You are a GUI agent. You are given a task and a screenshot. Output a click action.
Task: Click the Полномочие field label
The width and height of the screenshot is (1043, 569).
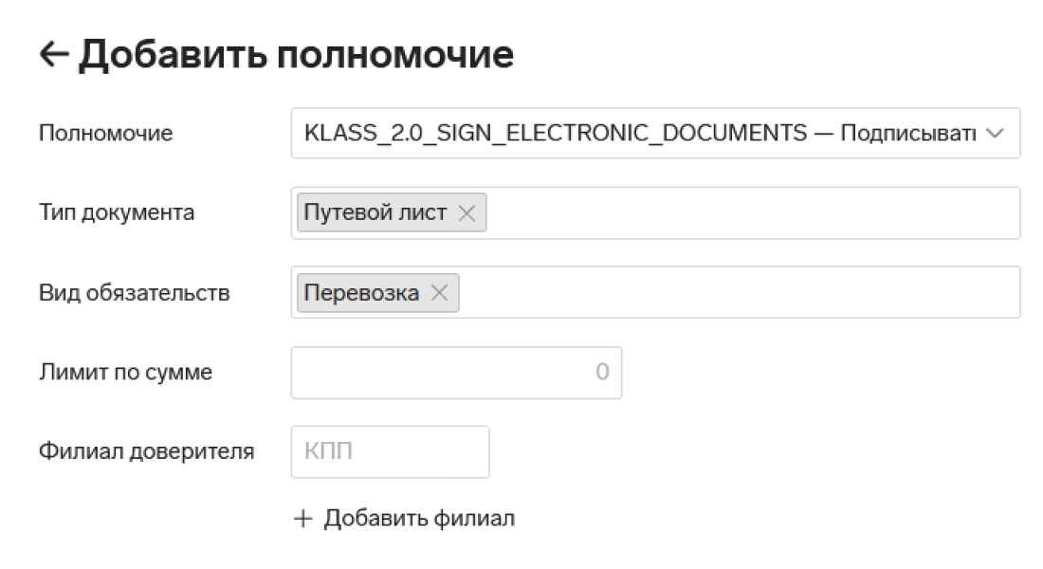point(105,134)
